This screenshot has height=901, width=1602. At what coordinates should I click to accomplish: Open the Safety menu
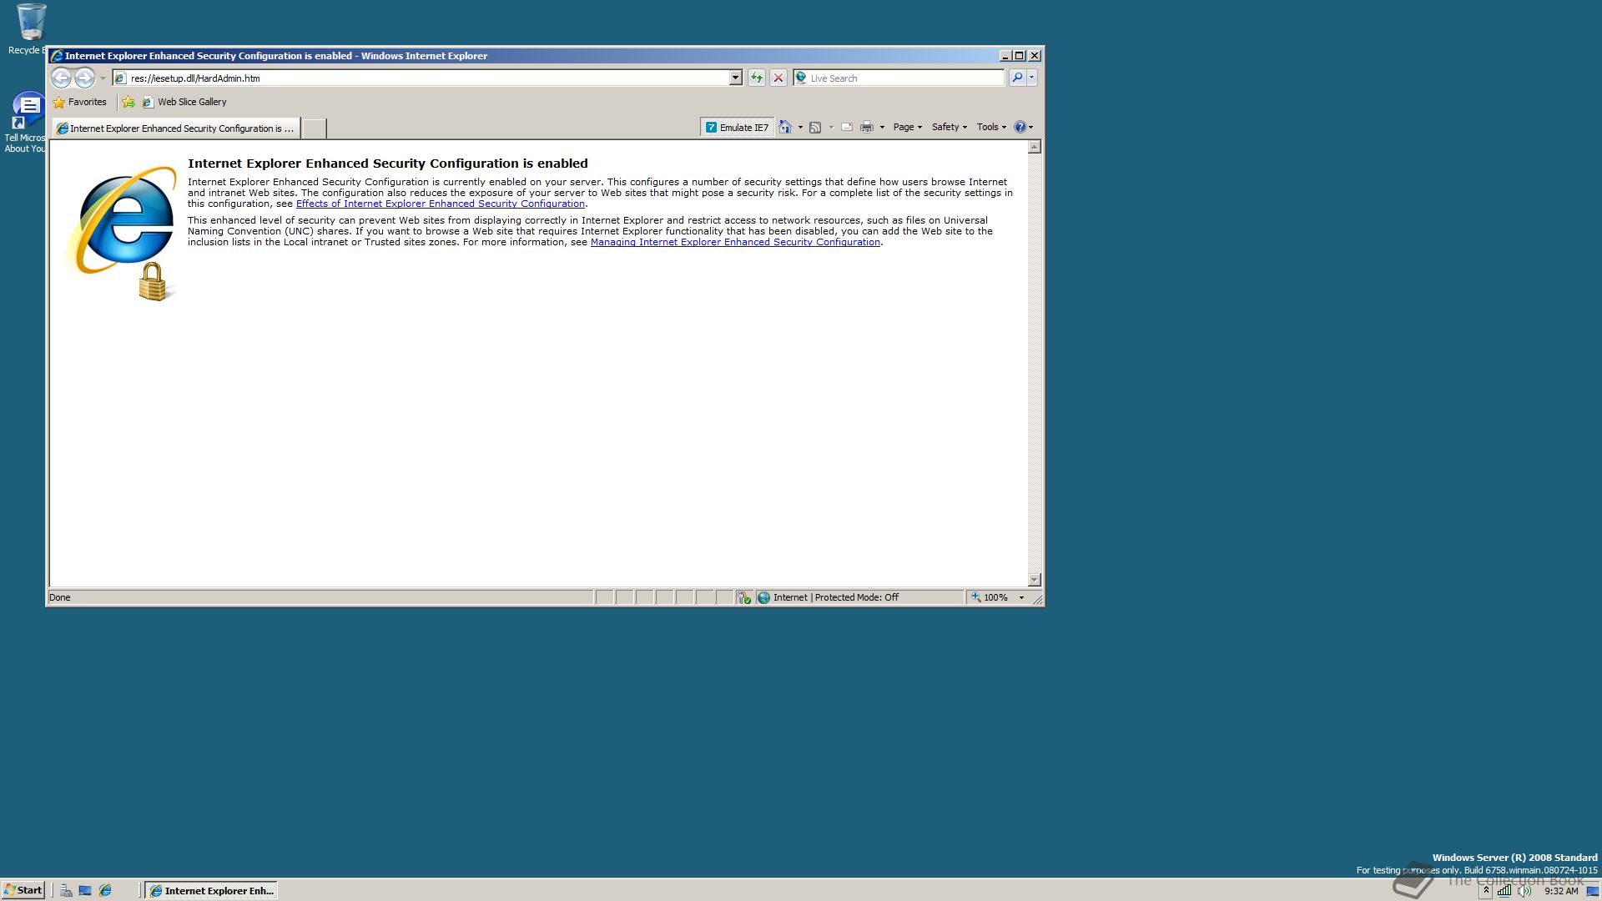tap(949, 127)
